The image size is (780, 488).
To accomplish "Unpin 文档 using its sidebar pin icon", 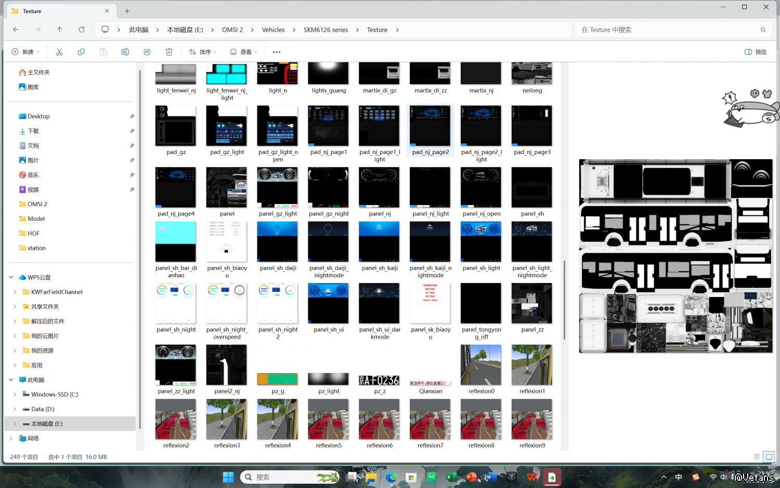I will (132, 146).
